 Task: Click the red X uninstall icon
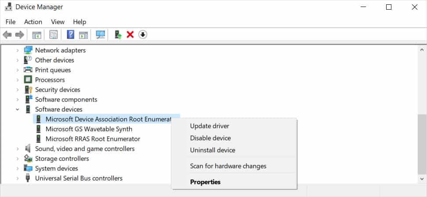130,35
